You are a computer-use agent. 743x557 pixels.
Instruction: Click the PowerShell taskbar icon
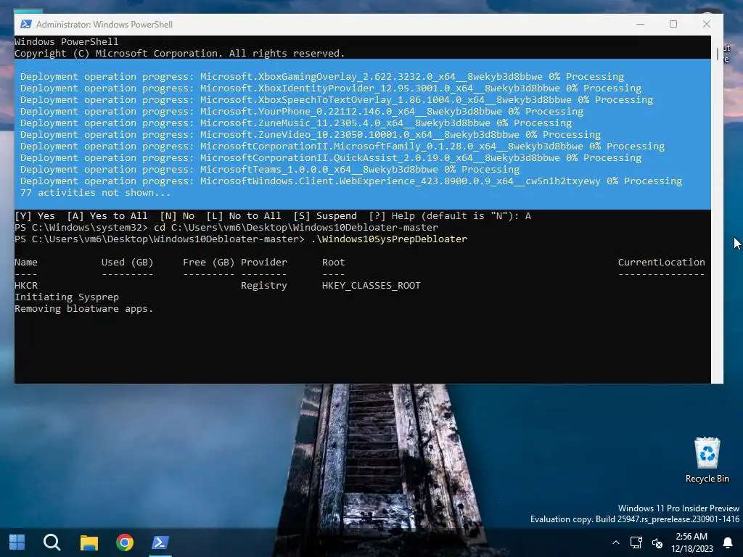tap(160, 542)
